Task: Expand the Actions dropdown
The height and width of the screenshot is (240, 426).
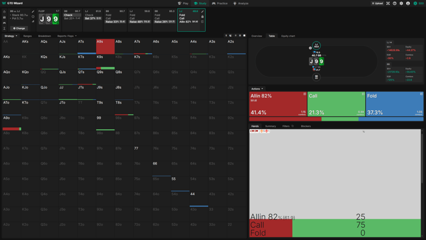Action: [257, 88]
